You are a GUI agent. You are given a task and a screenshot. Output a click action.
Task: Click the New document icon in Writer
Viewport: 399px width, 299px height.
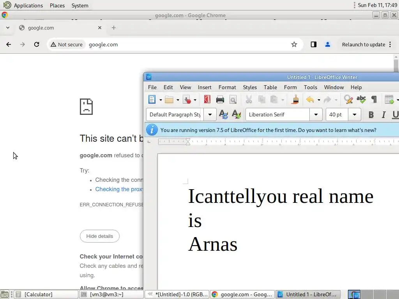(152, 99)
